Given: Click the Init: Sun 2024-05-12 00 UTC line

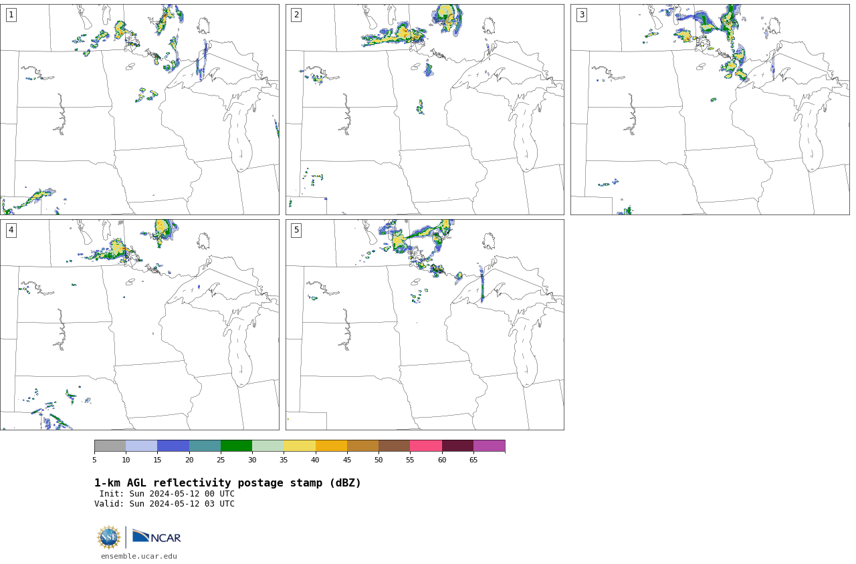Looking at the screenshot, I should click(x=167, y=494).
